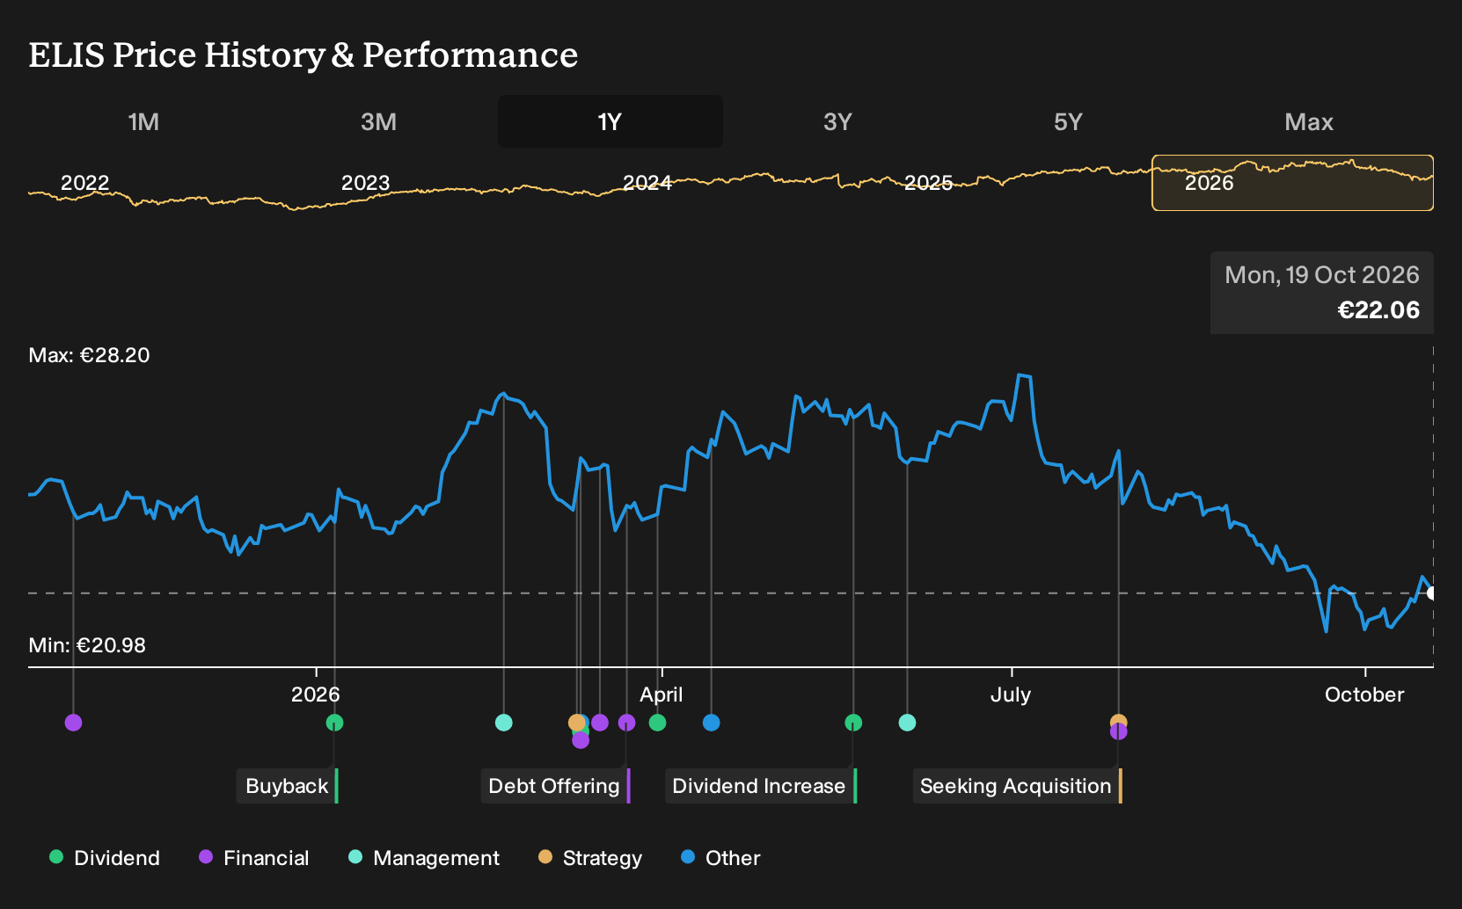The width and height of the screenshot is (1462, 909).
Task: Click the Max: €28.20 label
Action: click(x=89, y=355)
